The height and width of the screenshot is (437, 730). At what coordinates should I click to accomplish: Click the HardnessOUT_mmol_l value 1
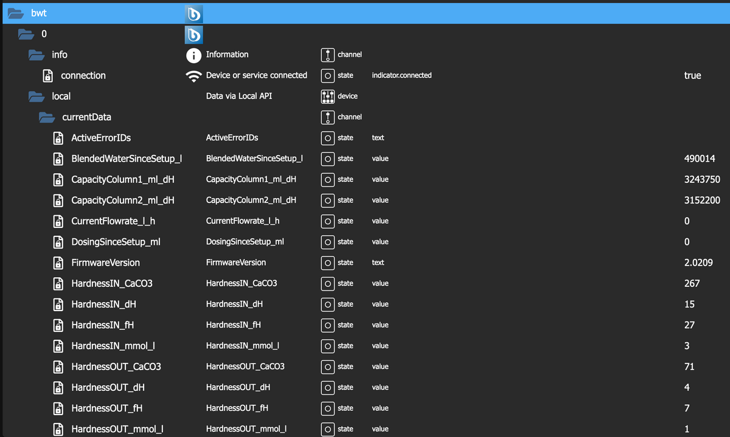[x=687, y=429]
